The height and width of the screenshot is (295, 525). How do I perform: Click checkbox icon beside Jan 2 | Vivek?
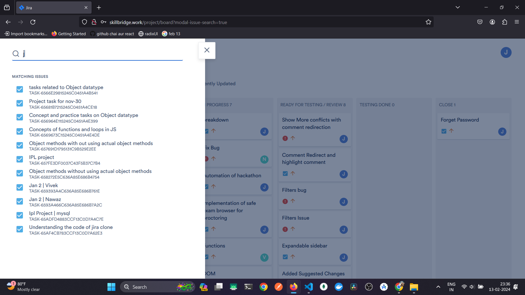[x=20, y=187]
